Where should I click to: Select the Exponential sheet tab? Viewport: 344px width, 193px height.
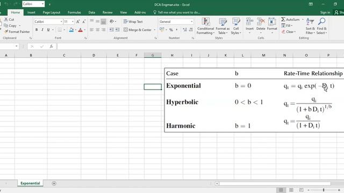point(30,183)
